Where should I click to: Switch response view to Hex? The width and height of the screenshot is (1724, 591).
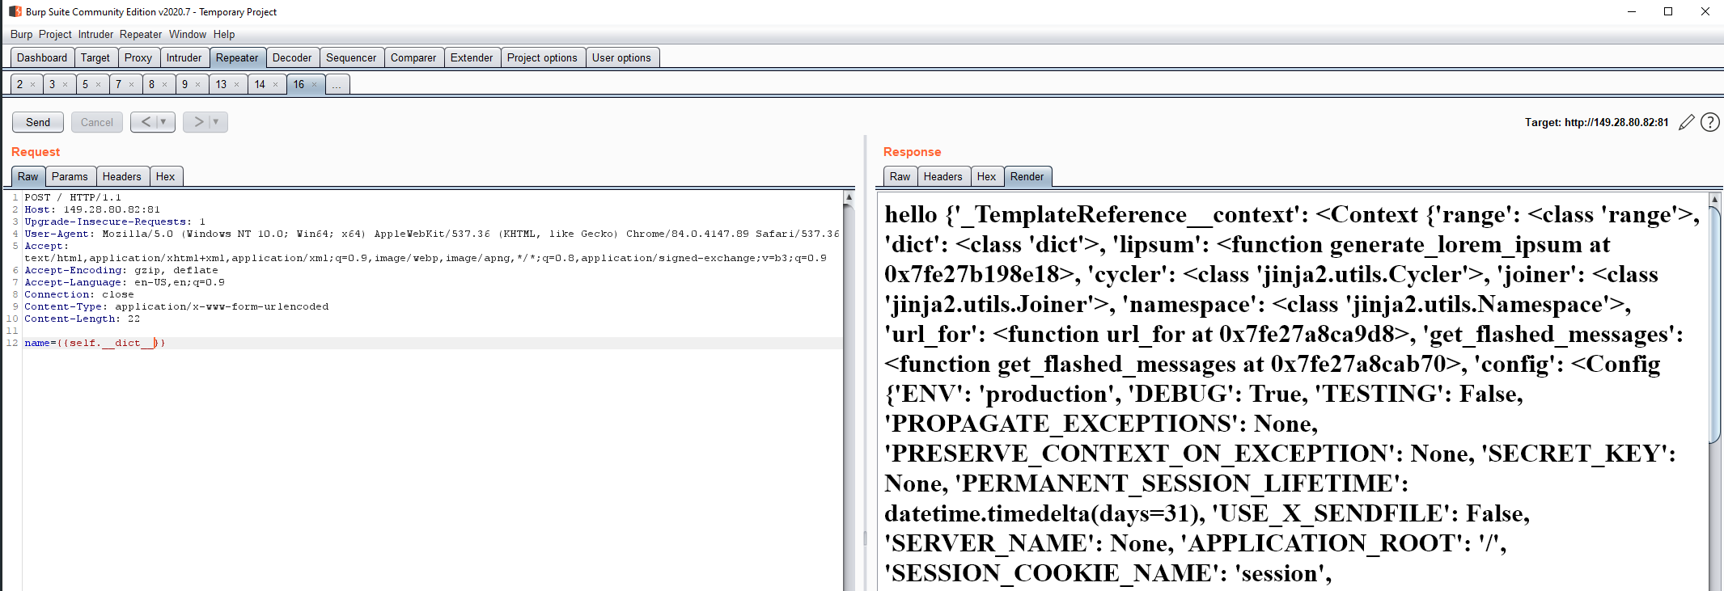coord(987,176)
